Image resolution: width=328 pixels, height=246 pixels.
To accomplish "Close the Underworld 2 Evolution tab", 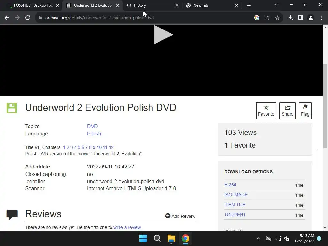I will point(118,5).
